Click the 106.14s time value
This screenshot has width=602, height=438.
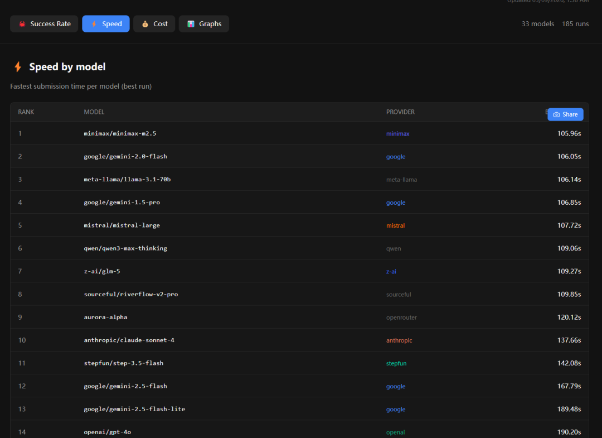569,180
